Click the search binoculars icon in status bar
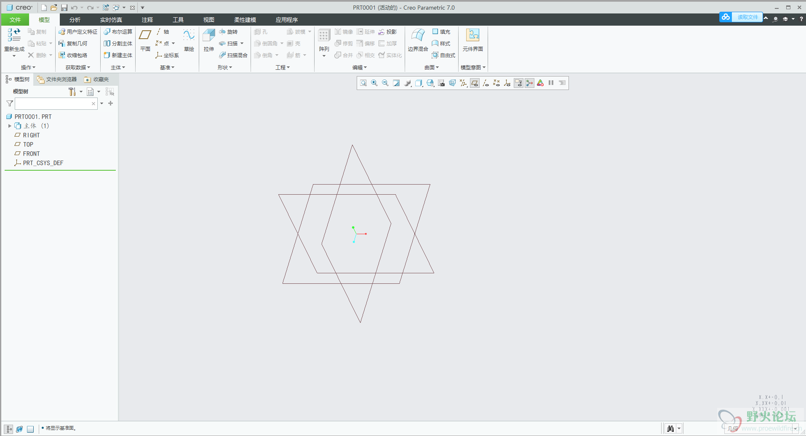This screenshot has height=436, width=806. (670, 428)
